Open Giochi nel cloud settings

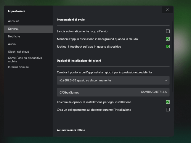click(19, 52)
